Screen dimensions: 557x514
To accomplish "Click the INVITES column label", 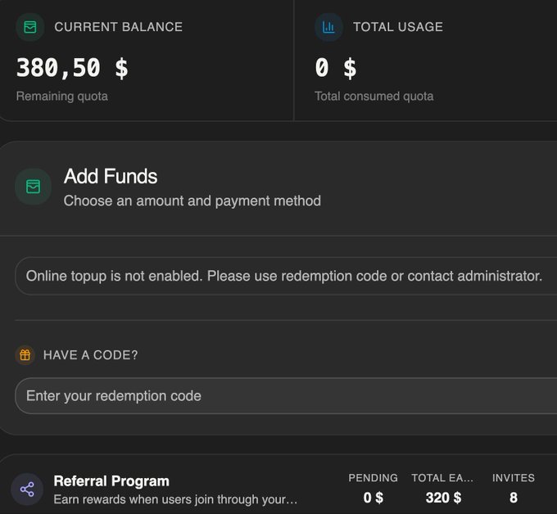I will coord(514,478).
